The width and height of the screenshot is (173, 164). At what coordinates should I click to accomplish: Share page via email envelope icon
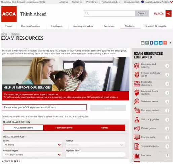pos(143,43)
